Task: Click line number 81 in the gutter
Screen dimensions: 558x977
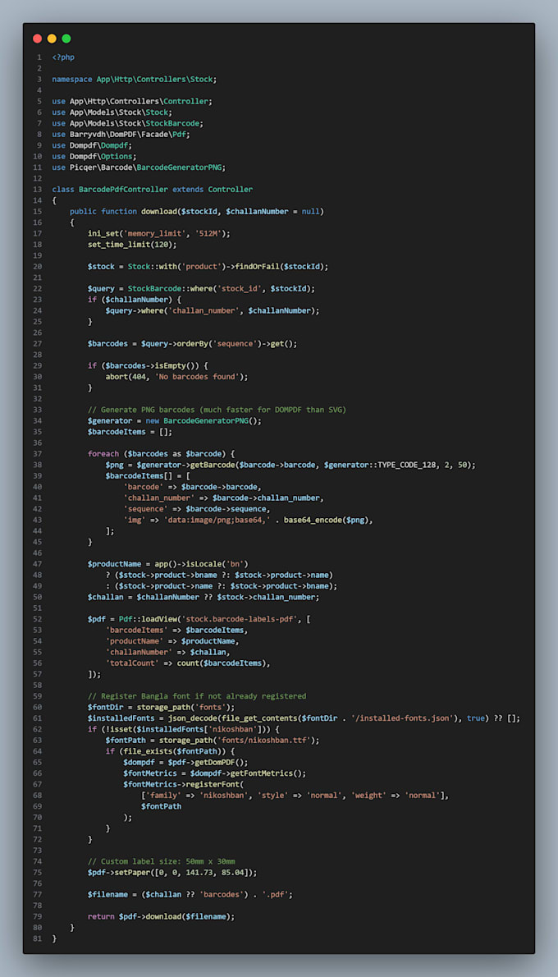Action: (38, 938)
